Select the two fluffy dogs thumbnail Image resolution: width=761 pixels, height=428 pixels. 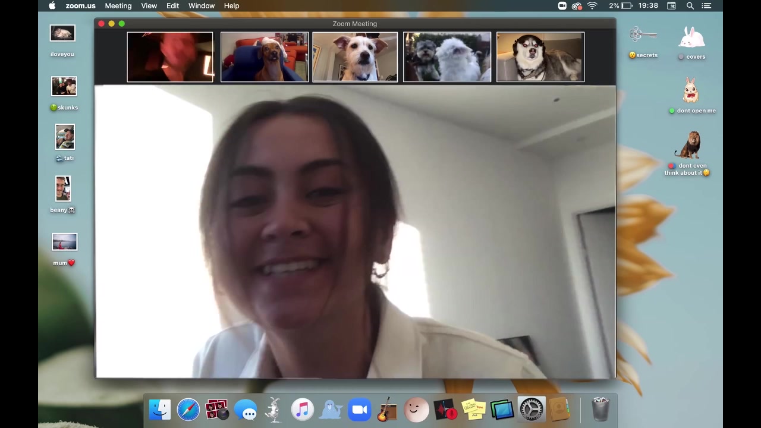pos(447,57)
